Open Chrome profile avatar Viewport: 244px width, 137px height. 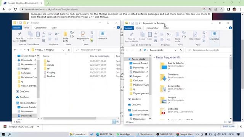(234, 9)
